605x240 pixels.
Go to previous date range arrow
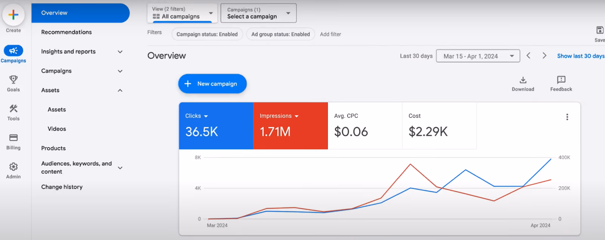coord(529,56)
